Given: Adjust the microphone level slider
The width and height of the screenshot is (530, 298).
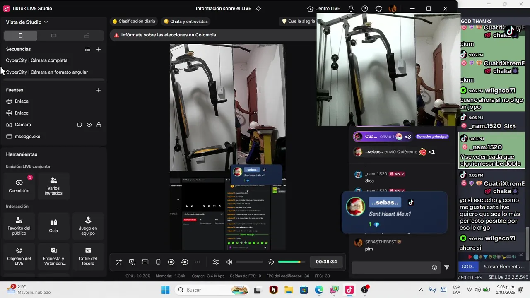Looking at the screenshot, I should 291,262.
